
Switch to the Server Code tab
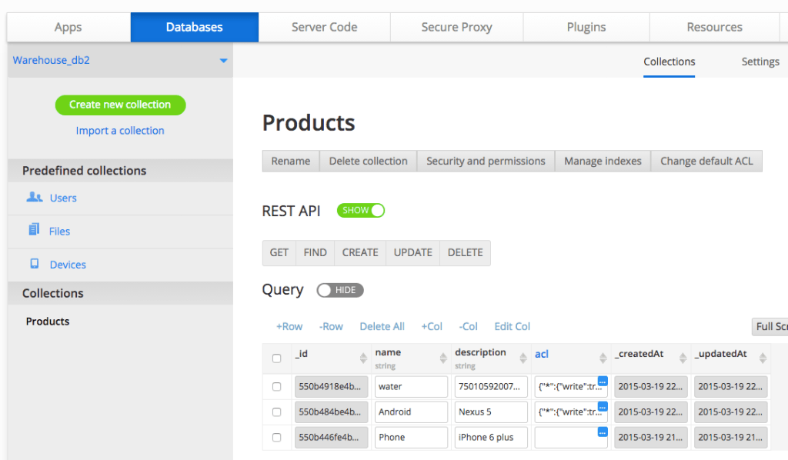[323, 26]
